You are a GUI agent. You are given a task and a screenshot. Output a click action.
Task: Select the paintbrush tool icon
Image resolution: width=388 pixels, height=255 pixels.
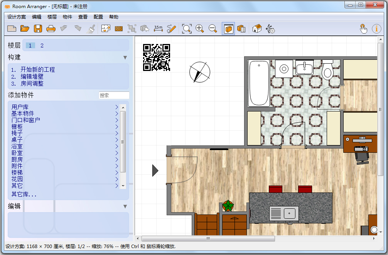[x=91, y=29]
